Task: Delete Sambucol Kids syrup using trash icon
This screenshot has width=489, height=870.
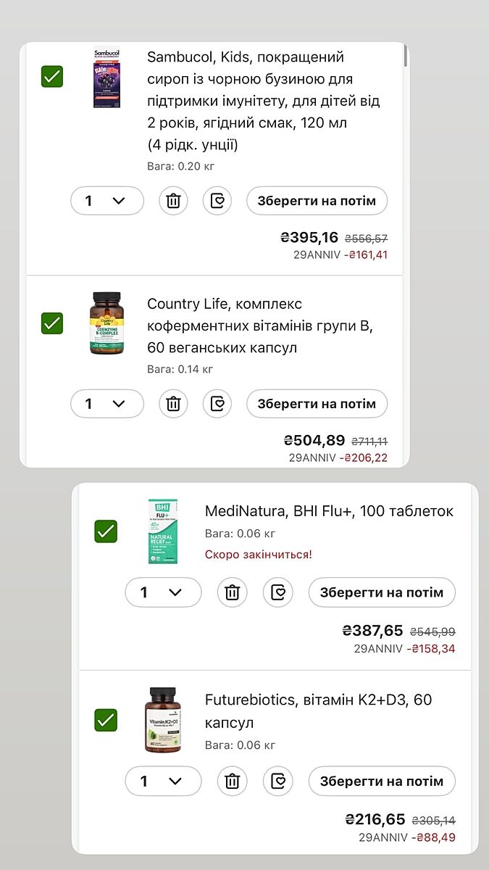Action: pyautogui.click(x=173, y=201)
